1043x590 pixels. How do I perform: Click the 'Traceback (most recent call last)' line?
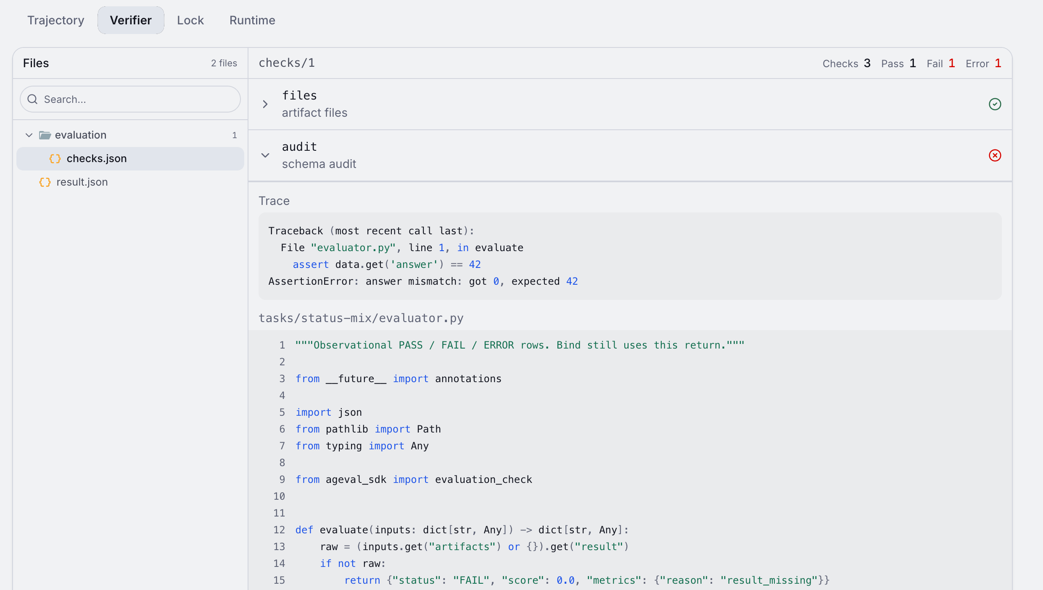click(x=371, y=231)
